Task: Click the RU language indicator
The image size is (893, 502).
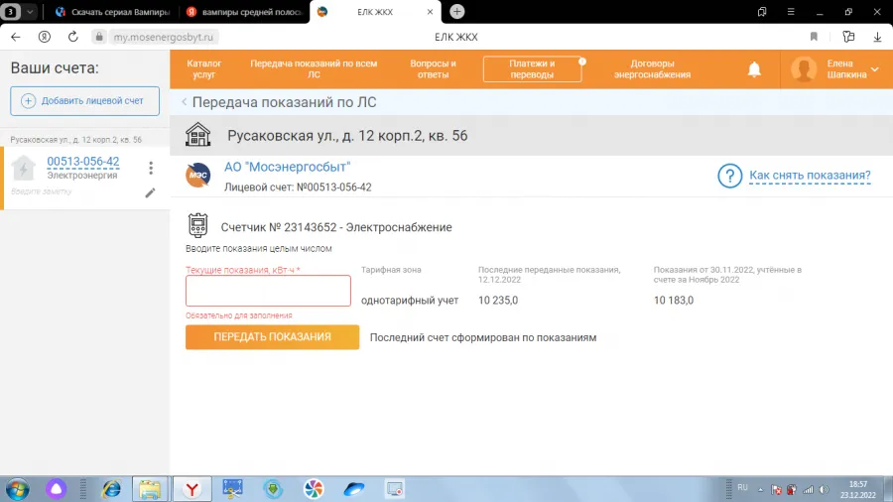Action: coord(742,488)
